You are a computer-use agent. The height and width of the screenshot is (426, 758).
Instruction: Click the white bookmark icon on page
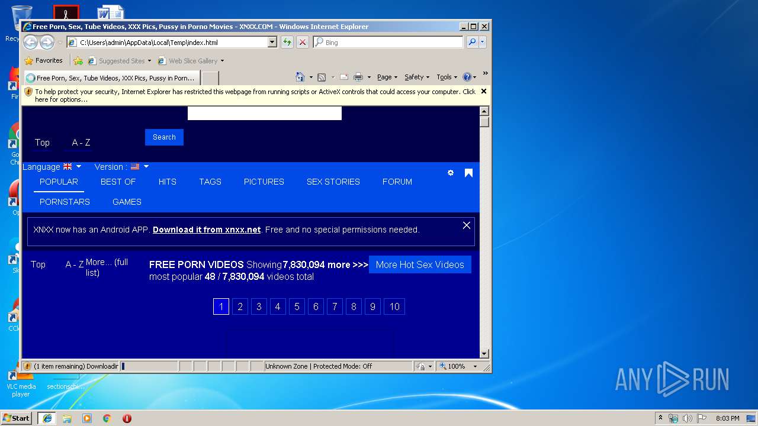pos(468,173)
